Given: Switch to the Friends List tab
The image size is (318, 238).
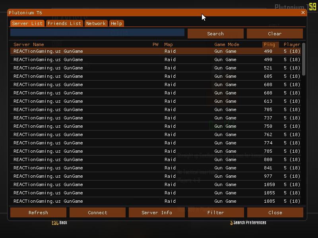Looking at the screenshot, I should [x=64, y=23].
